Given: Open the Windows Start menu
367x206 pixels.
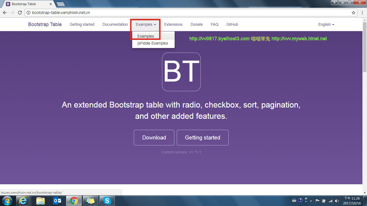Looking at the screenshot, I should [x=7, y=201].
